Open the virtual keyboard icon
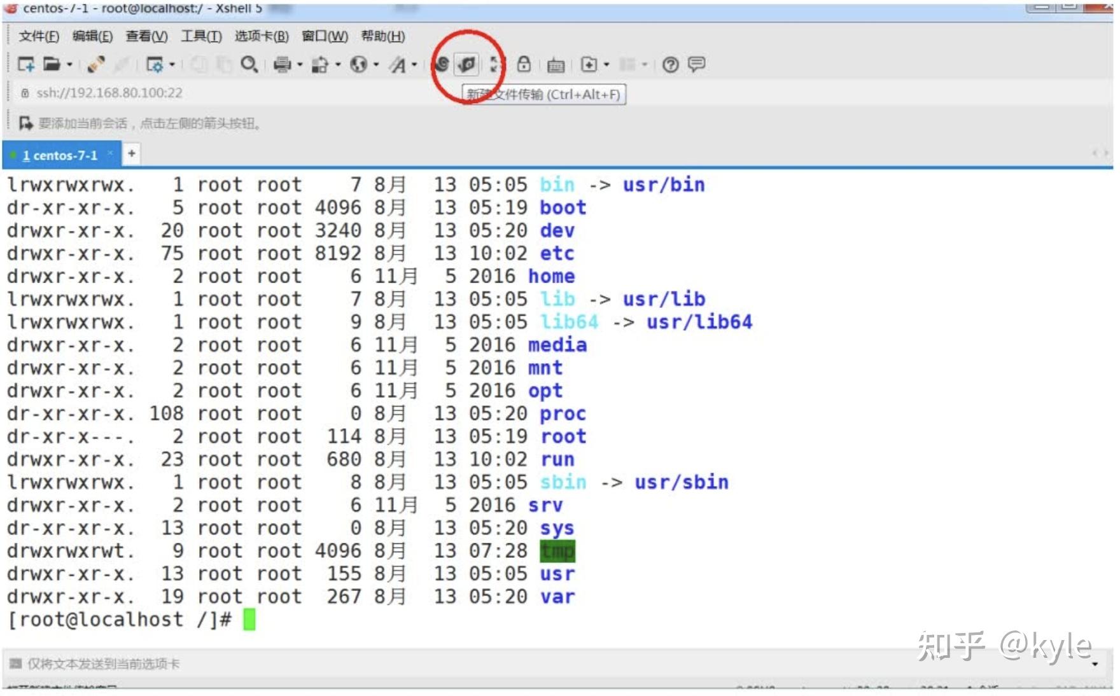Screen dimensions: 1120x696 click(x=557, y=64)
